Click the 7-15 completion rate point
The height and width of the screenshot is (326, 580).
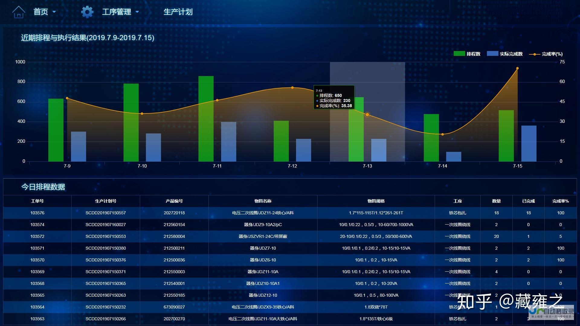(517, 68)
